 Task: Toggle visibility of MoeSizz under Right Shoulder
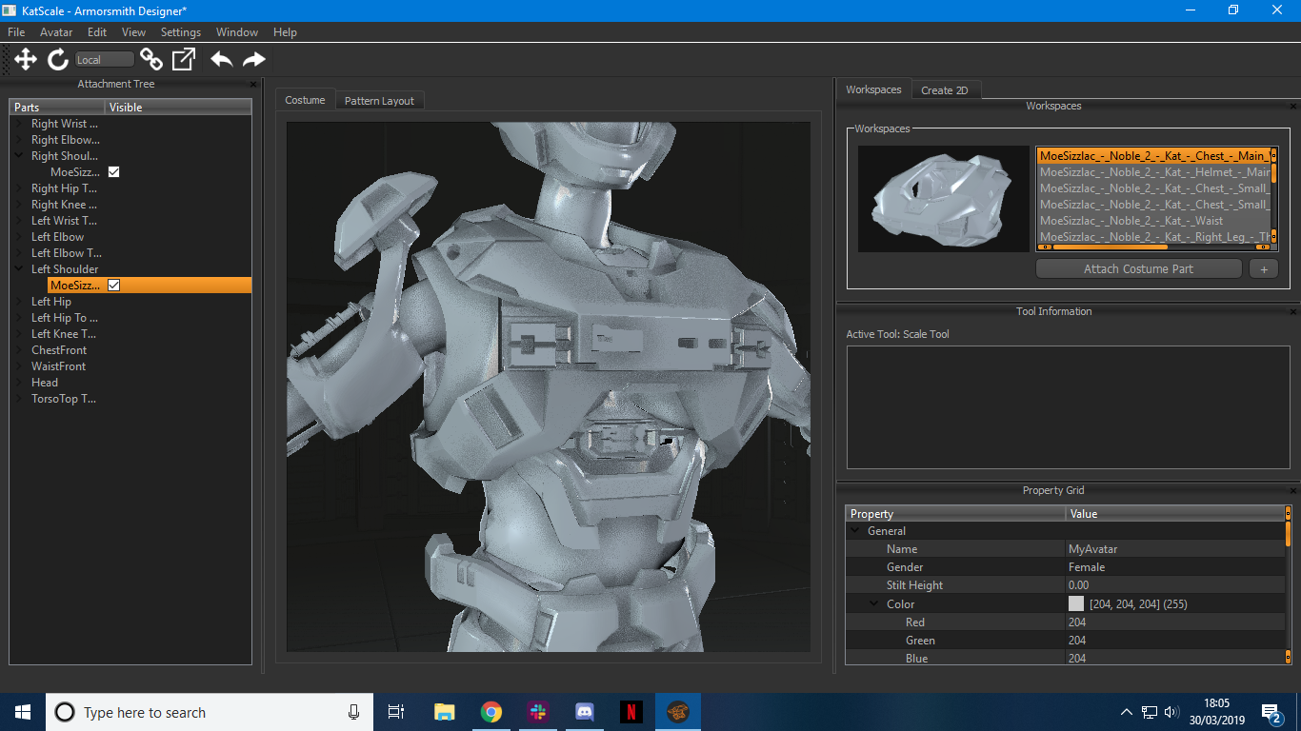[x=113, y=172]
